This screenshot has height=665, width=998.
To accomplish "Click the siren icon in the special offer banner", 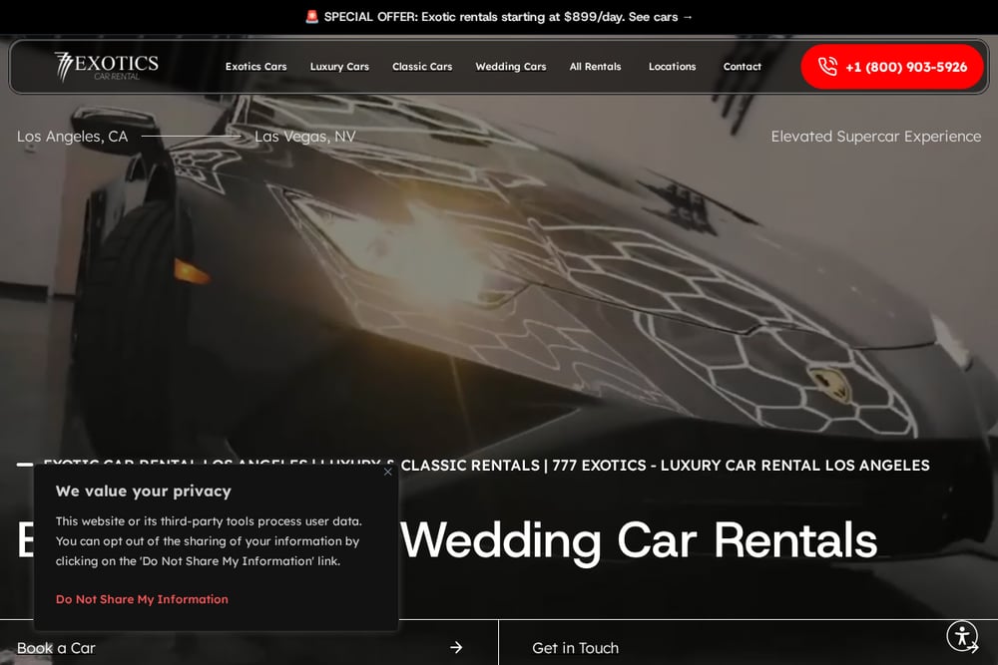I will [311, 17].
